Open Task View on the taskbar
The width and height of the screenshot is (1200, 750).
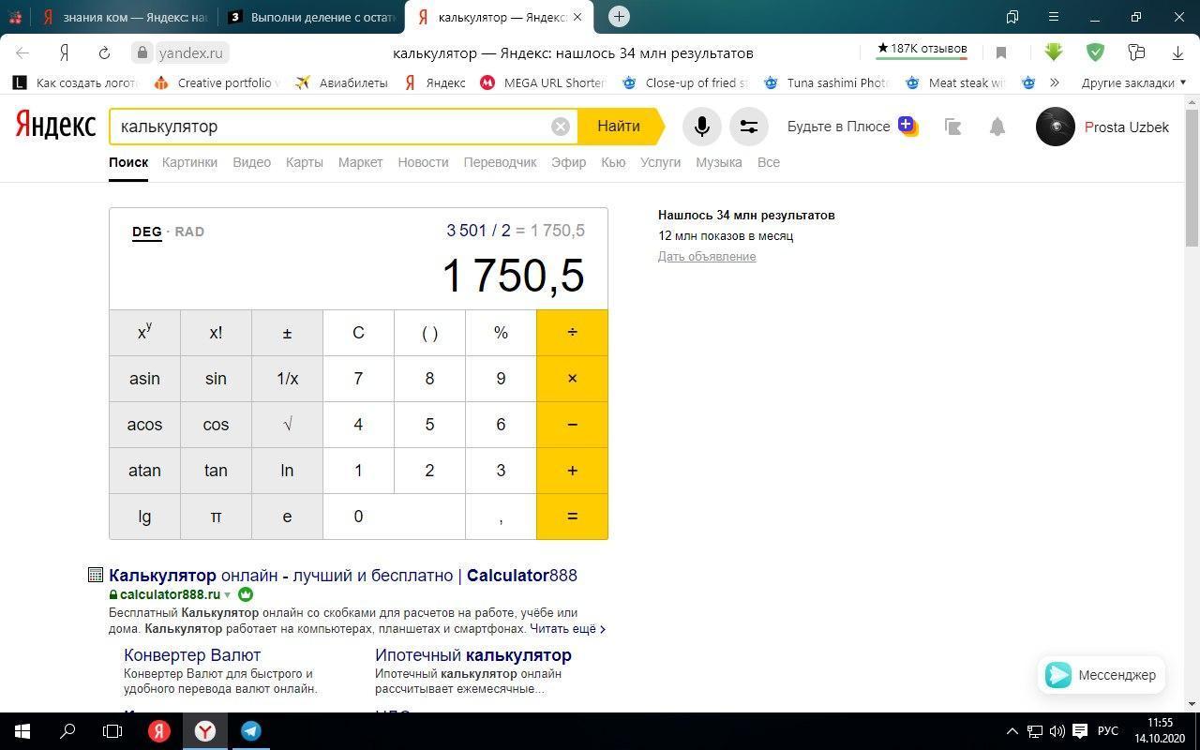112,731
